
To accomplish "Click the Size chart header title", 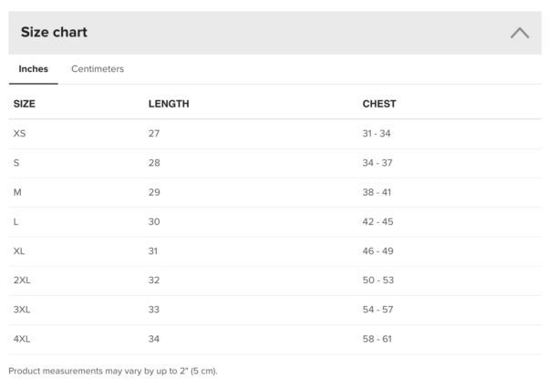I will [x=54, y=33].
